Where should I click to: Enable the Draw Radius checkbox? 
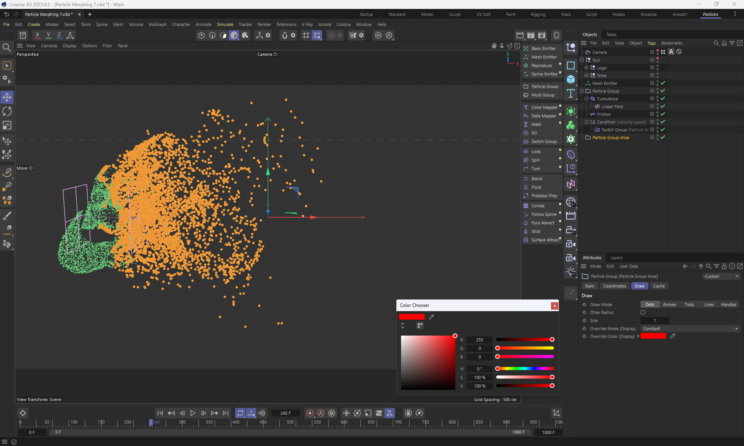tap(643, 312)
